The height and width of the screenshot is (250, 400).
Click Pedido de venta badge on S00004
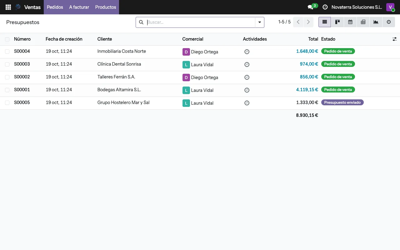point(338,51)
